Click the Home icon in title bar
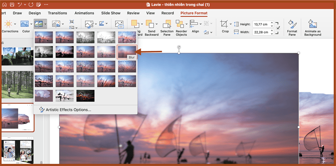The width and height of the screenshot is (336, 166). point(5,5)
